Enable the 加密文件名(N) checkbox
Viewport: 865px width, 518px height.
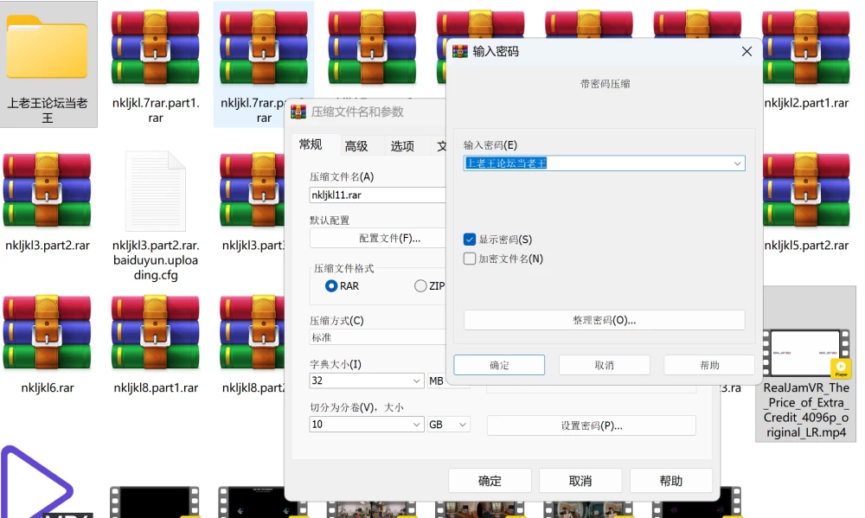470,259
